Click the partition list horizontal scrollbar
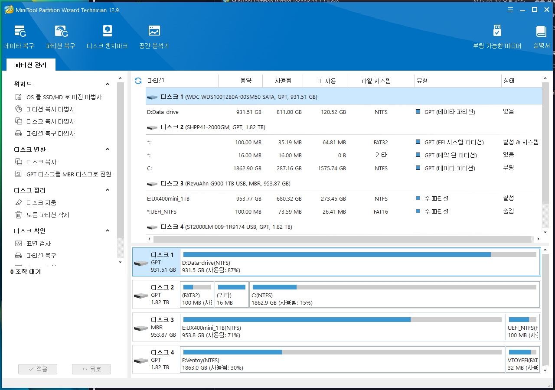555x390 pixels. (343, 239)
